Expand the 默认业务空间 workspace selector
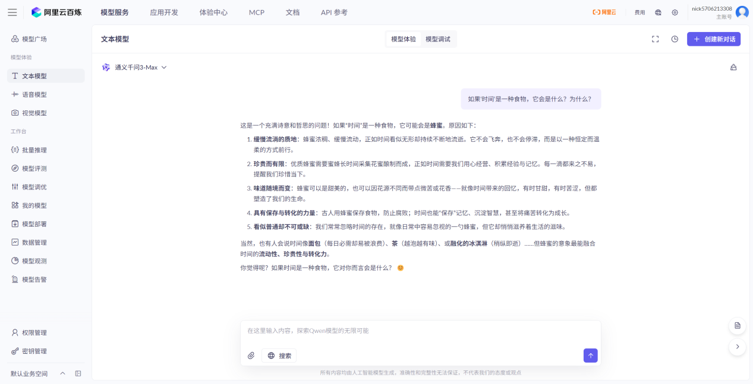 (x=37, y=374)
